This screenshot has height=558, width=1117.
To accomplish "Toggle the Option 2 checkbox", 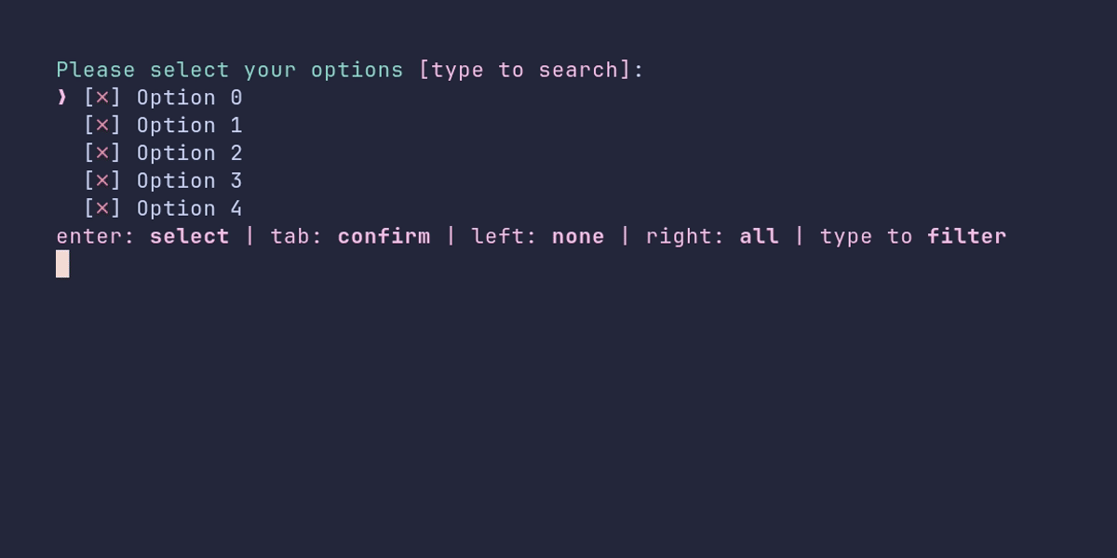I will point(102,153).
